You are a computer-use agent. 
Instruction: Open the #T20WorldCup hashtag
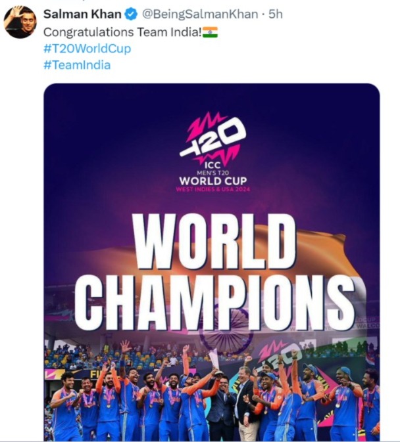(87, 48)
